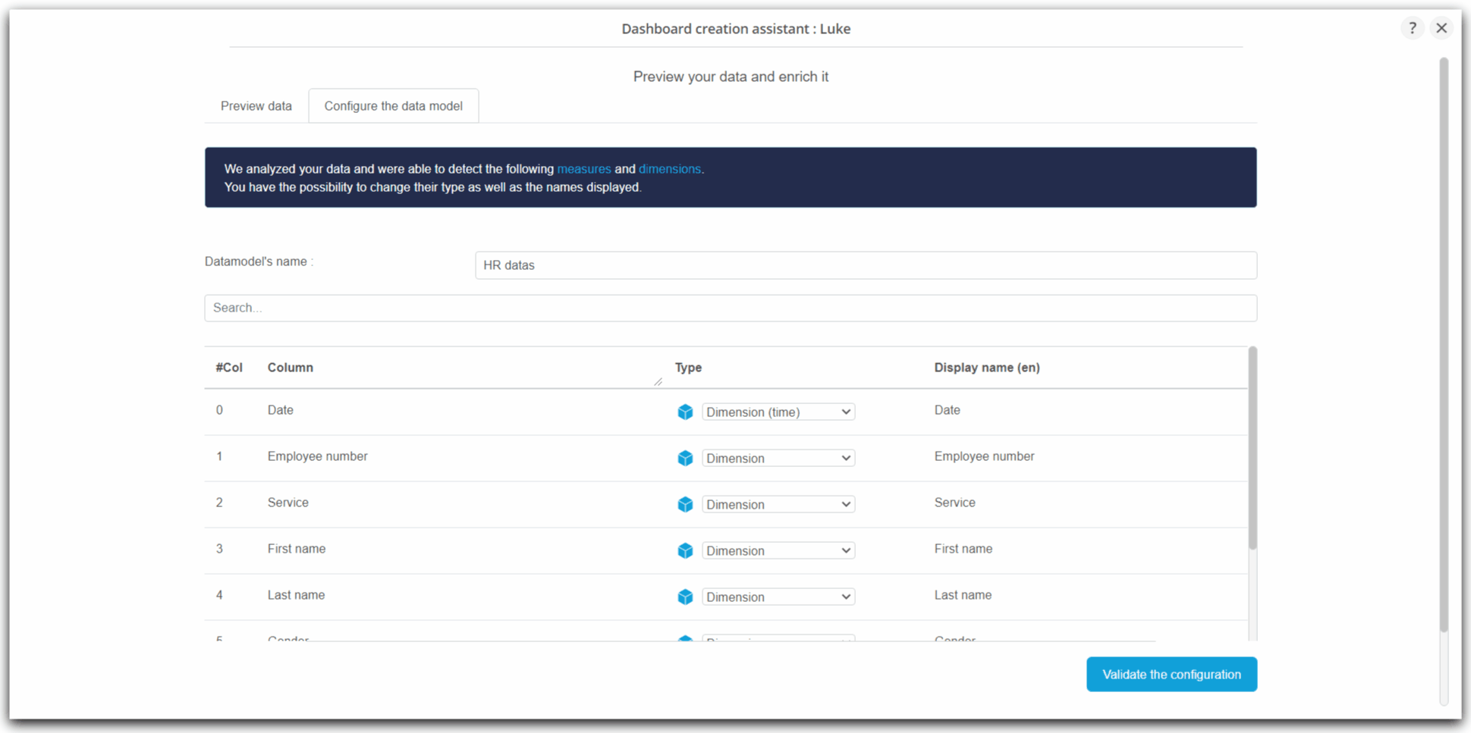Change the Service type dropdown
The image size is (1471, 733).
(778, 504)
